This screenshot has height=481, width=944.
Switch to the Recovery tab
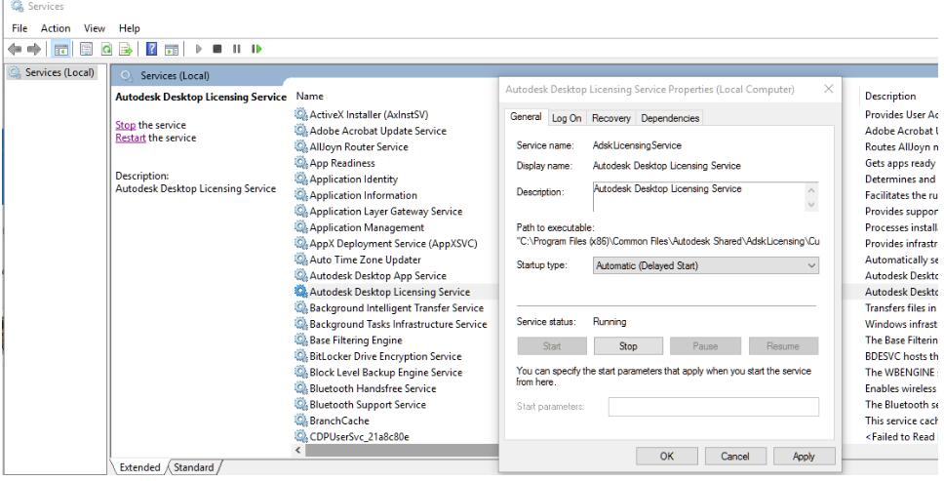click(611, 119)
